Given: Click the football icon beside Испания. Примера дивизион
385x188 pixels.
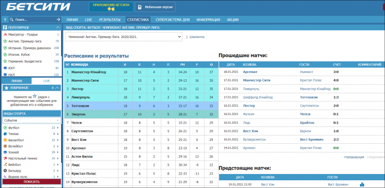Looking at the screenshot, I should pos(5,48).
